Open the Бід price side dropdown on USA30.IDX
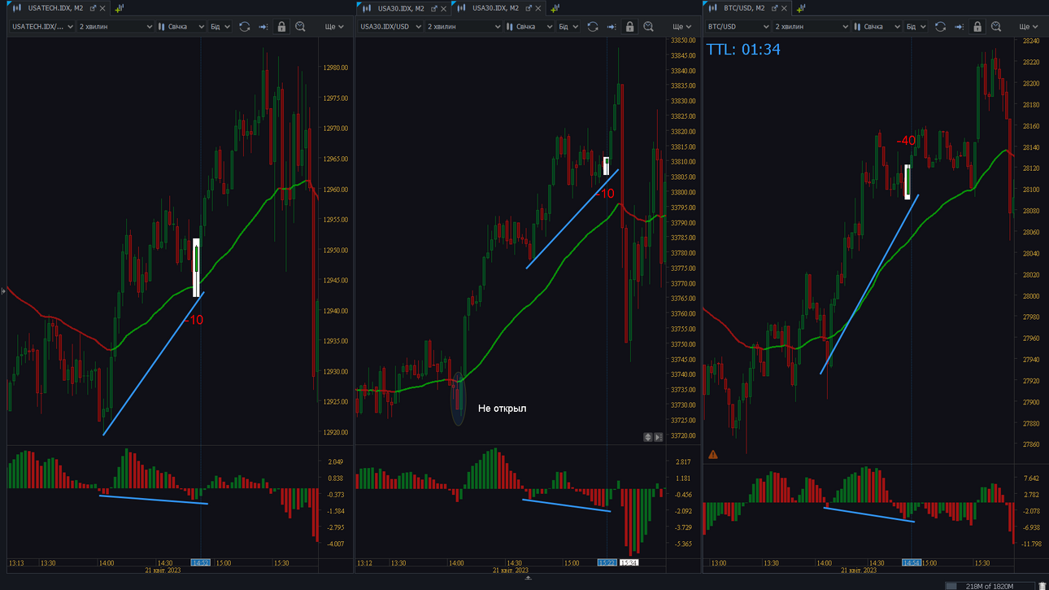The width and height of the screenshot is (1049, 590). click(x=568, y=27)
